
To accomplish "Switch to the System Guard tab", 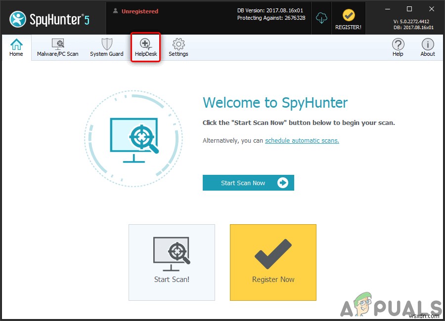I will click(107, 47).
